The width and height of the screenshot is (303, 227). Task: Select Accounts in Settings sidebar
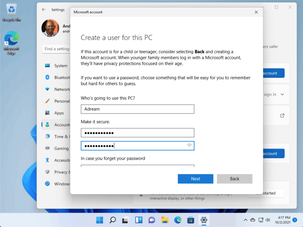[56, 125]
